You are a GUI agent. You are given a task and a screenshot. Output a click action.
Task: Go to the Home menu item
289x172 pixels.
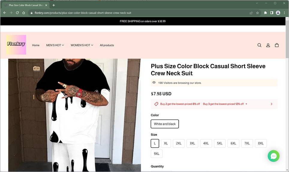click(36, 45)
